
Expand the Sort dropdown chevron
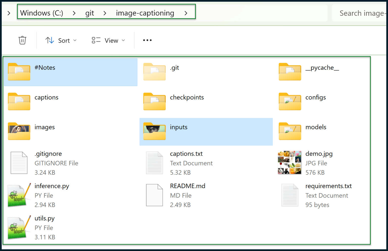click(75, 40)
